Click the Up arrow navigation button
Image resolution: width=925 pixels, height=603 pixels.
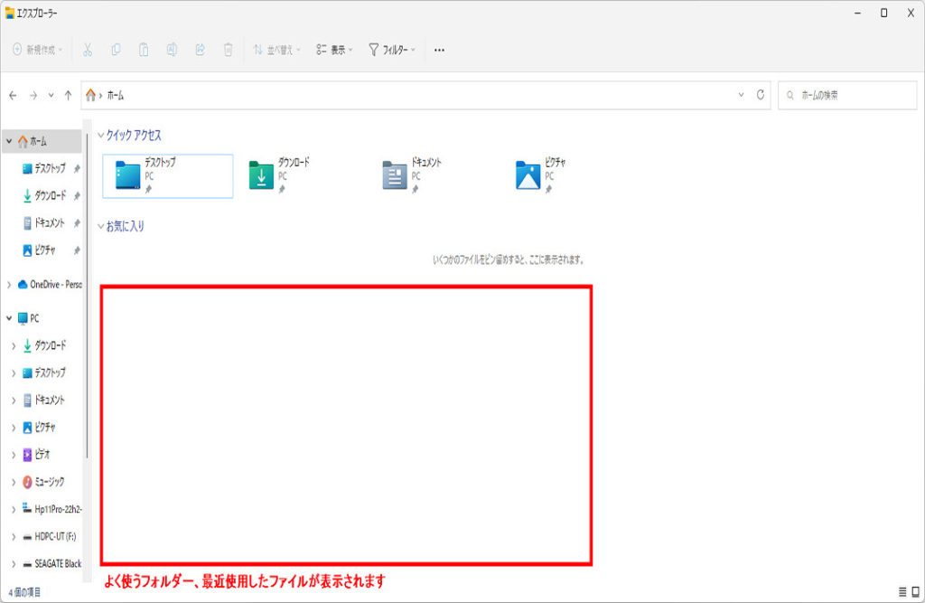pyautogui.click(x=68, y=95)
